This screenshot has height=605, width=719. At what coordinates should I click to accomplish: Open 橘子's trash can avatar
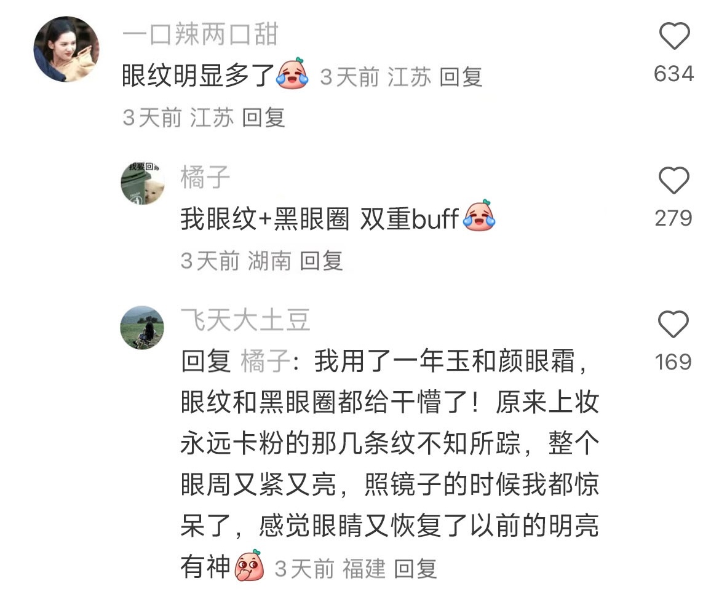[143, 183]
